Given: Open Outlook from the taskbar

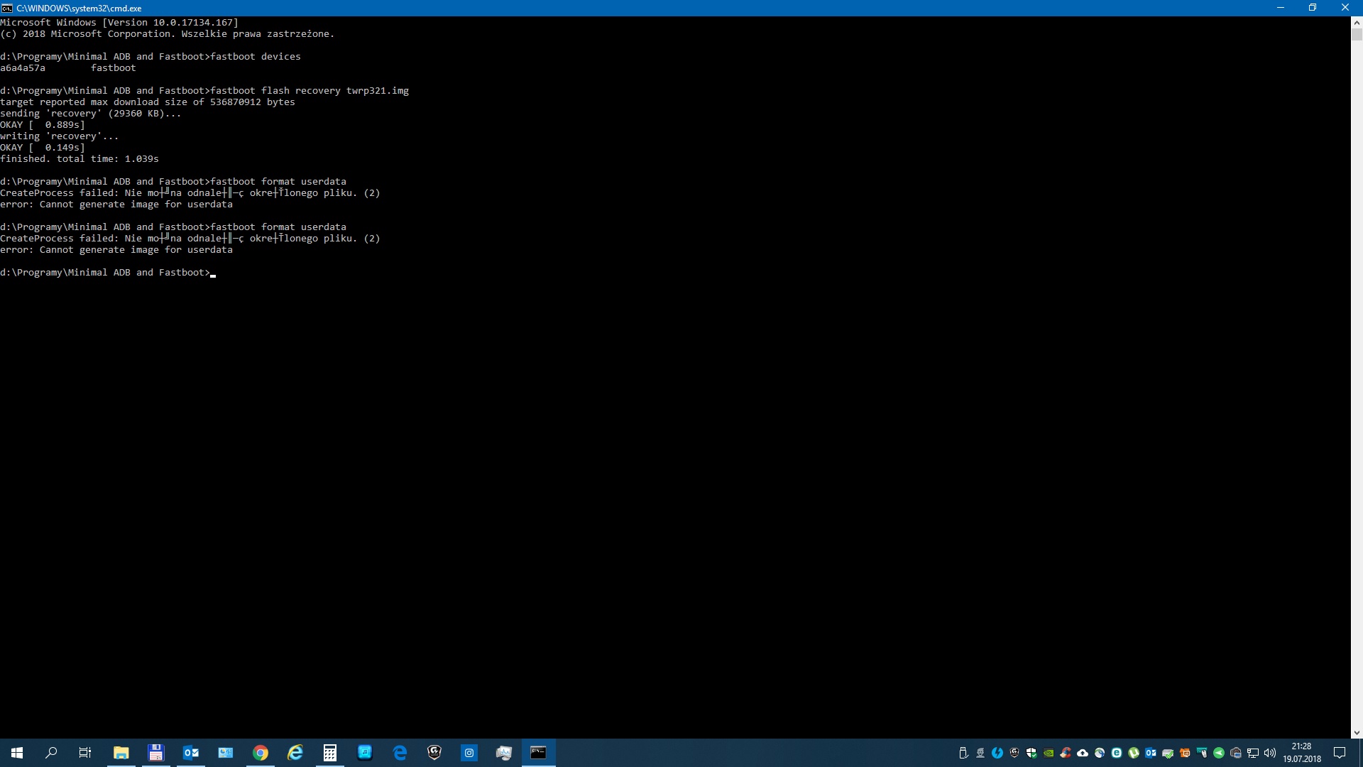Looking at the screenshot, I should (191, 753).
